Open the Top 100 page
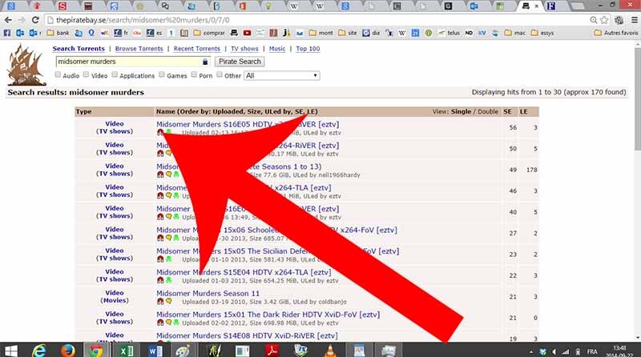 [308, 49]
